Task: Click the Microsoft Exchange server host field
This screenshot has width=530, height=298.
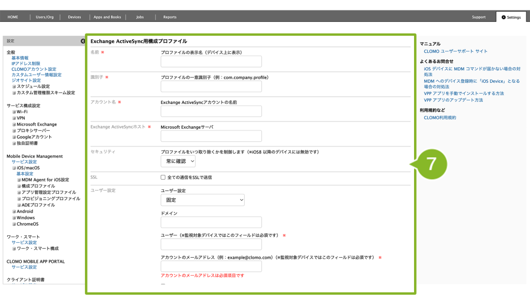Action: point(211,136)
